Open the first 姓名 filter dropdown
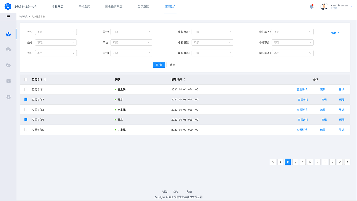 pyautogui.click(x=56, y=32)
